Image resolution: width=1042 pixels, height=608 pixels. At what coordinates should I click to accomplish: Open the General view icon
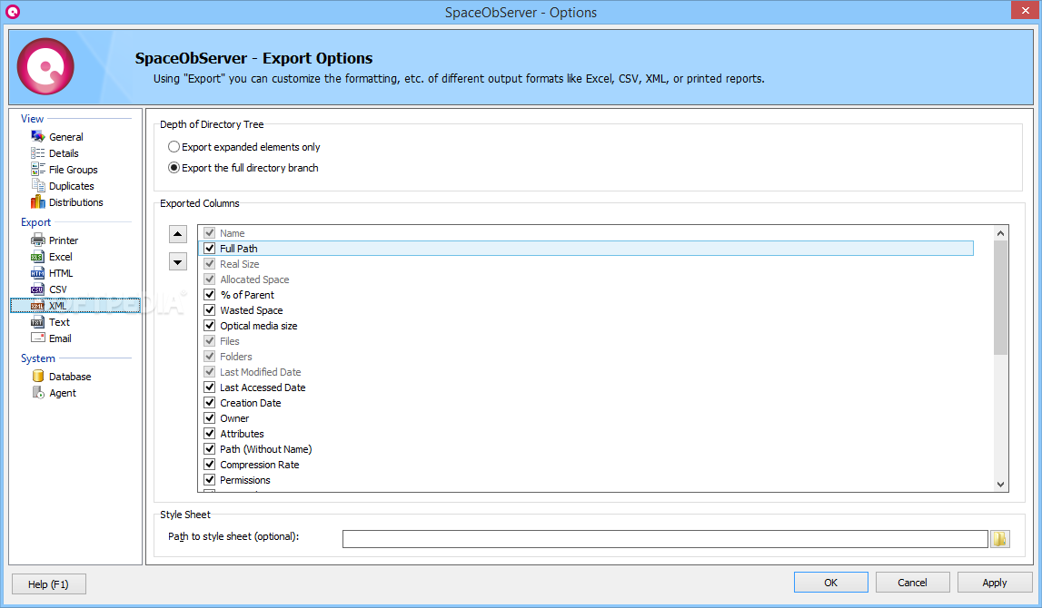(x=38, y=136)
